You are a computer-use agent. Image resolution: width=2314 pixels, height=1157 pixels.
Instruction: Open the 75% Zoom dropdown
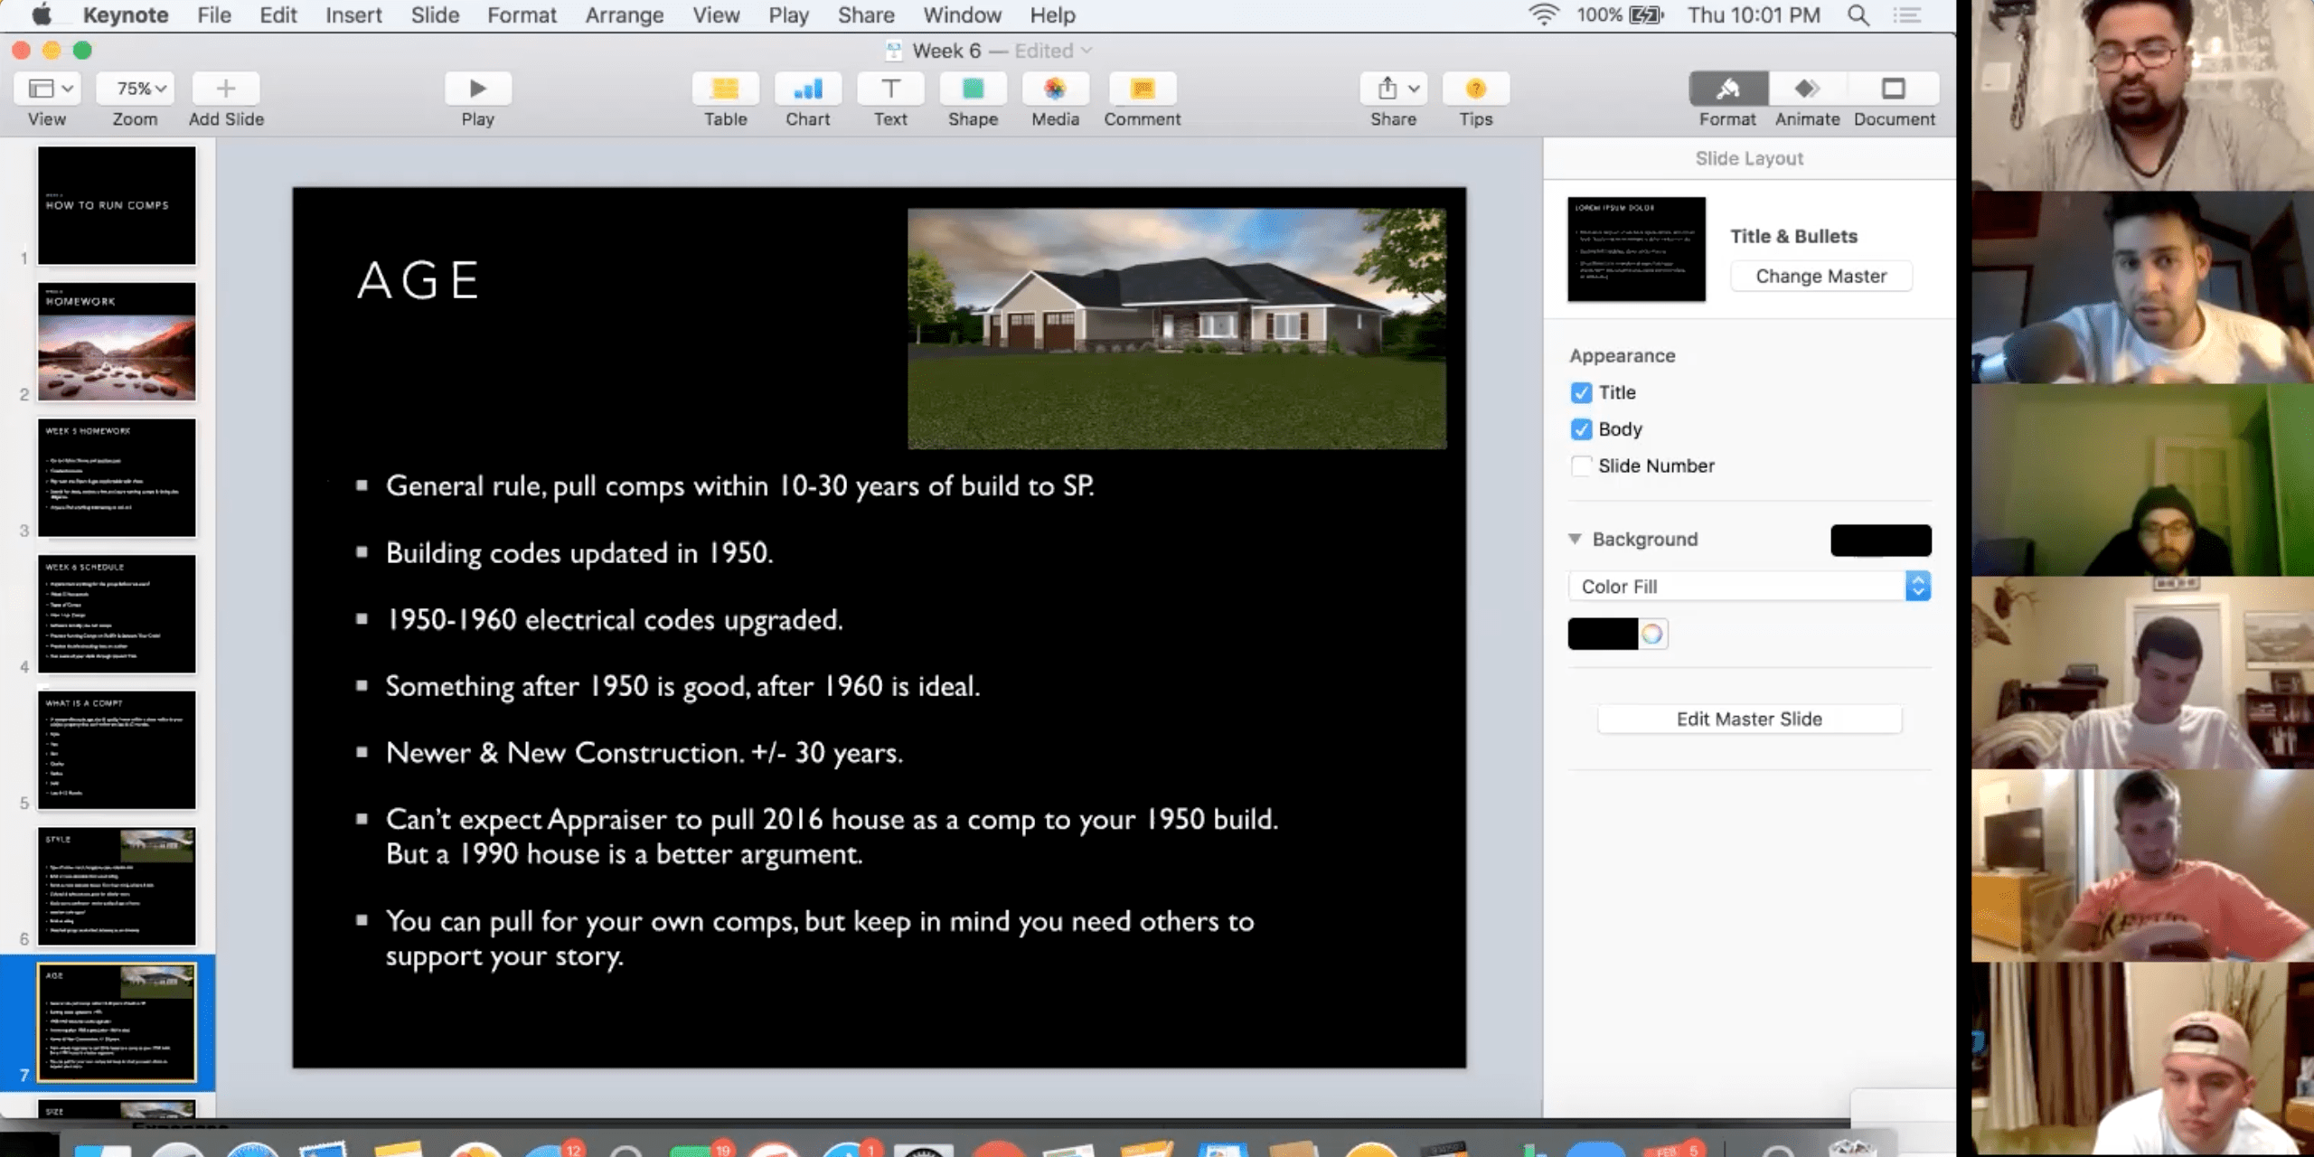click(x=135, y=89)
